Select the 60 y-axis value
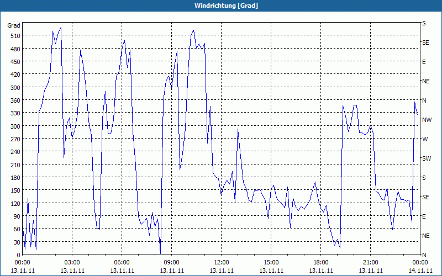The image size is (442, 276). [17, 229]
